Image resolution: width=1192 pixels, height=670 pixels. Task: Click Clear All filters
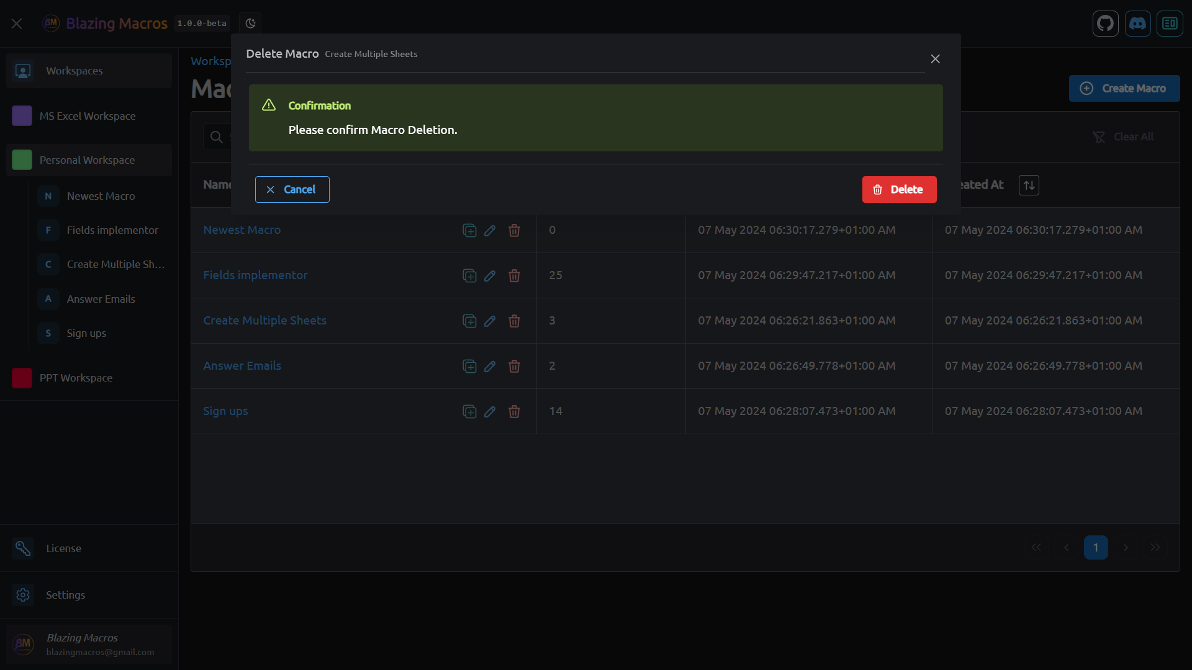click(x=1123, y=136)
